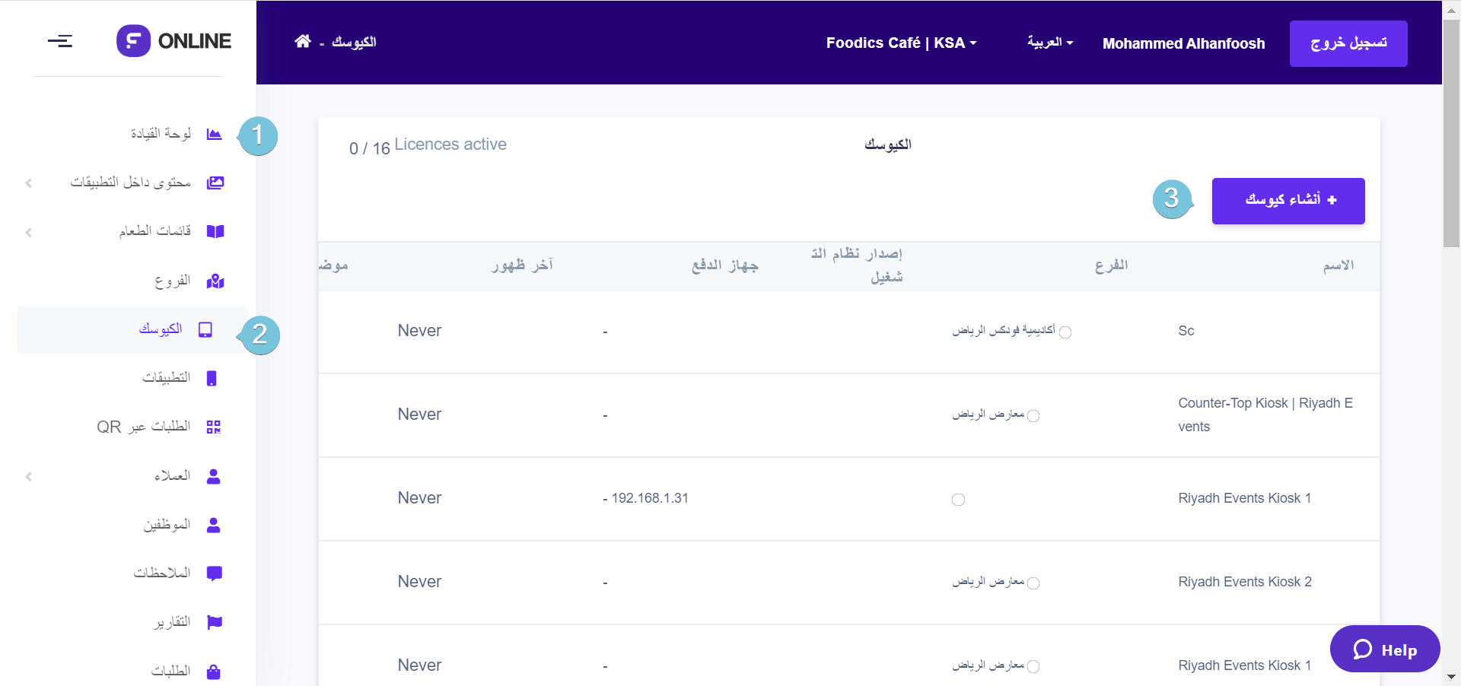Image resolution: width=1461 pixels, height=686 pixels.
Task: Open the العربية language dropdown
Action: [1050, 43]
